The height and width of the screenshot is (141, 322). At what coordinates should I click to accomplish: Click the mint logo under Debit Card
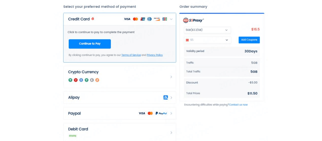(73, 136)
